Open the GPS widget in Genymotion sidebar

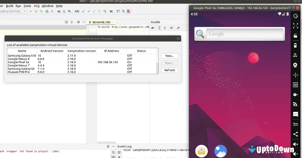(x=295, y=55)
